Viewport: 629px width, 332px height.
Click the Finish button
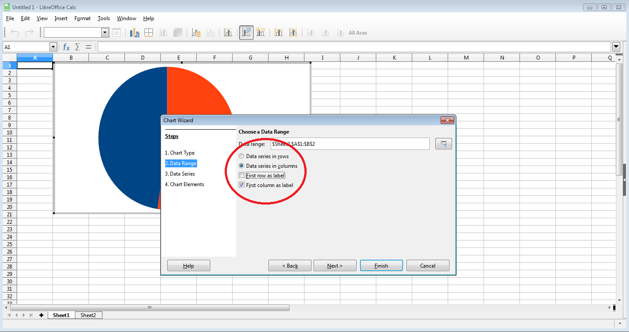[x=381, y=265]
